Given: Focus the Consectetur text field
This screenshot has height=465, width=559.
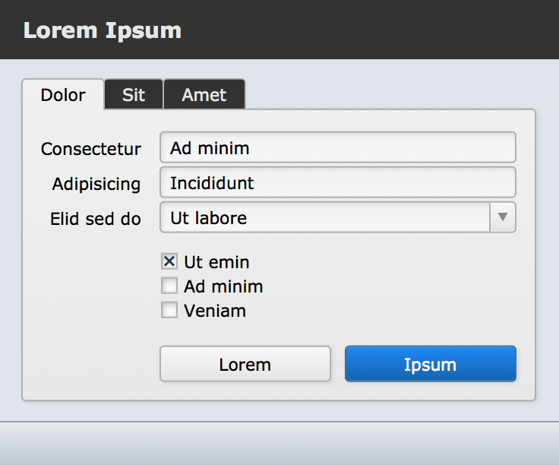Looking at the screenshot, I should tap(337, 147).
